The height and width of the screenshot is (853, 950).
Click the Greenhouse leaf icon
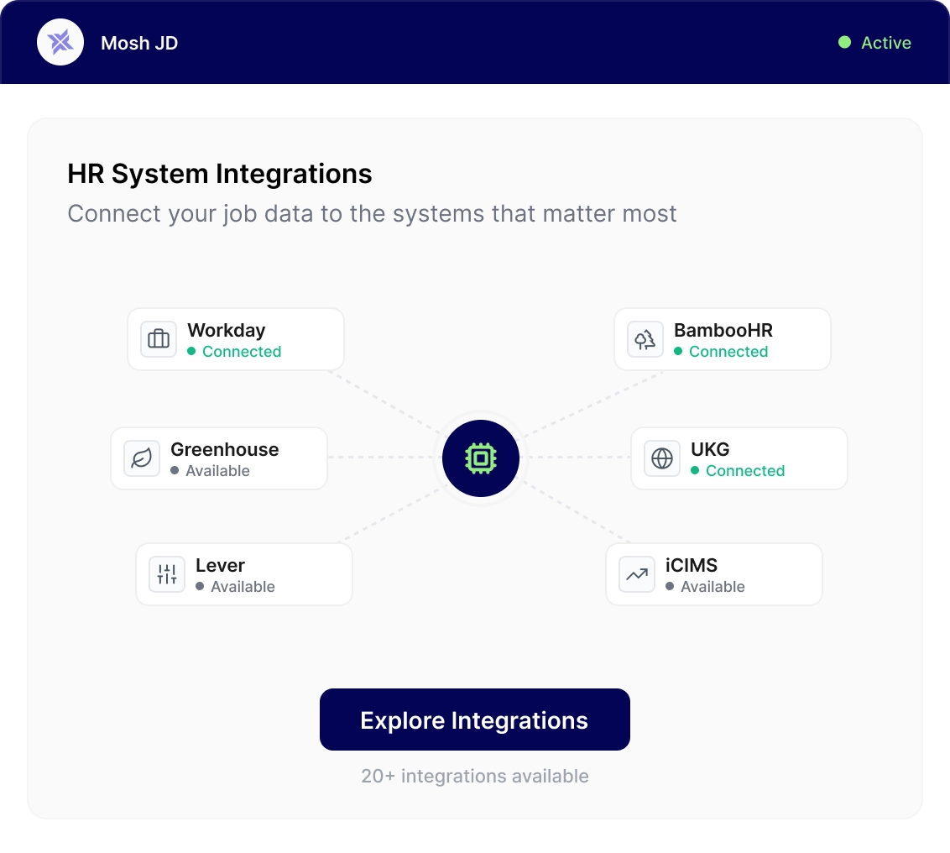coord(142,458)
